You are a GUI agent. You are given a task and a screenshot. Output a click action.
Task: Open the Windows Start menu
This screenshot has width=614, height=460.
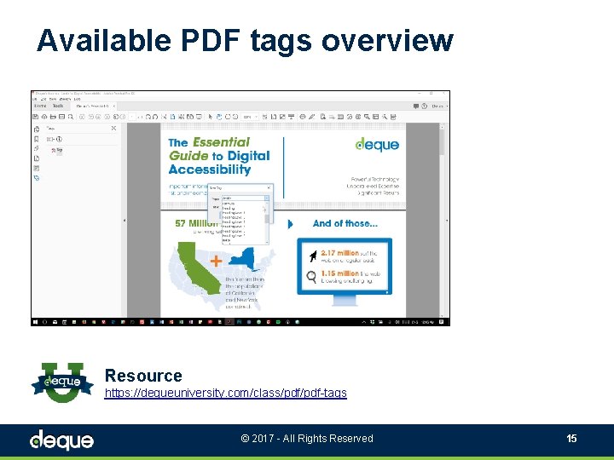[x=36, y=322]
